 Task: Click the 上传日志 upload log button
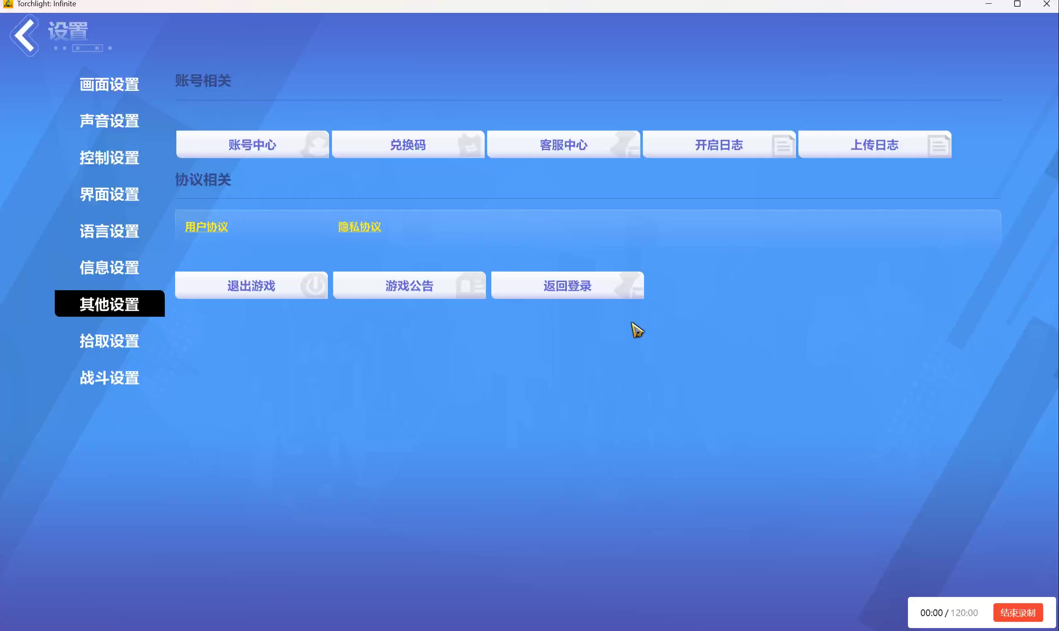pyautogui.click(x=874, y=145)
